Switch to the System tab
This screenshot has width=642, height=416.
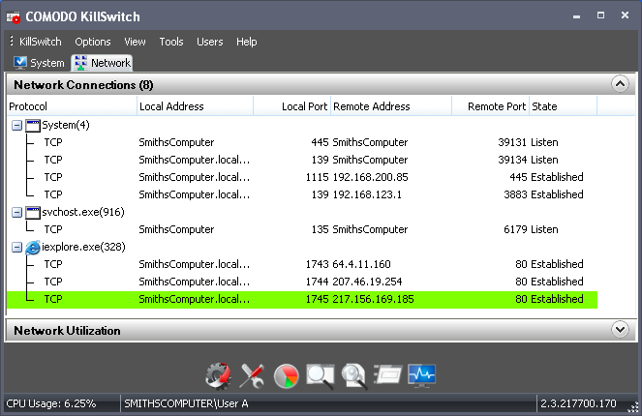coord(39,63)
